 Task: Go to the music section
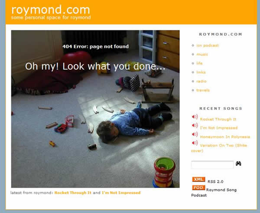coord(202,55)
